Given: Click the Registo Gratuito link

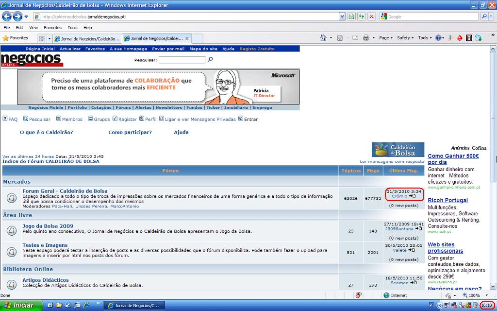Looking at the screenshot, I should coord(257,49).
